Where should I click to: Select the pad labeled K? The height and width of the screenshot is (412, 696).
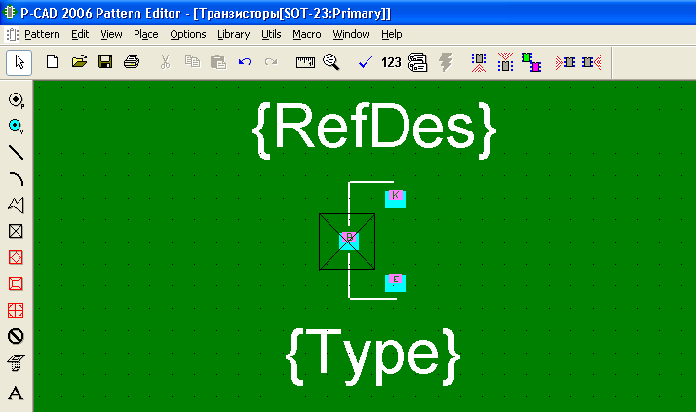(x=395, y=199)
